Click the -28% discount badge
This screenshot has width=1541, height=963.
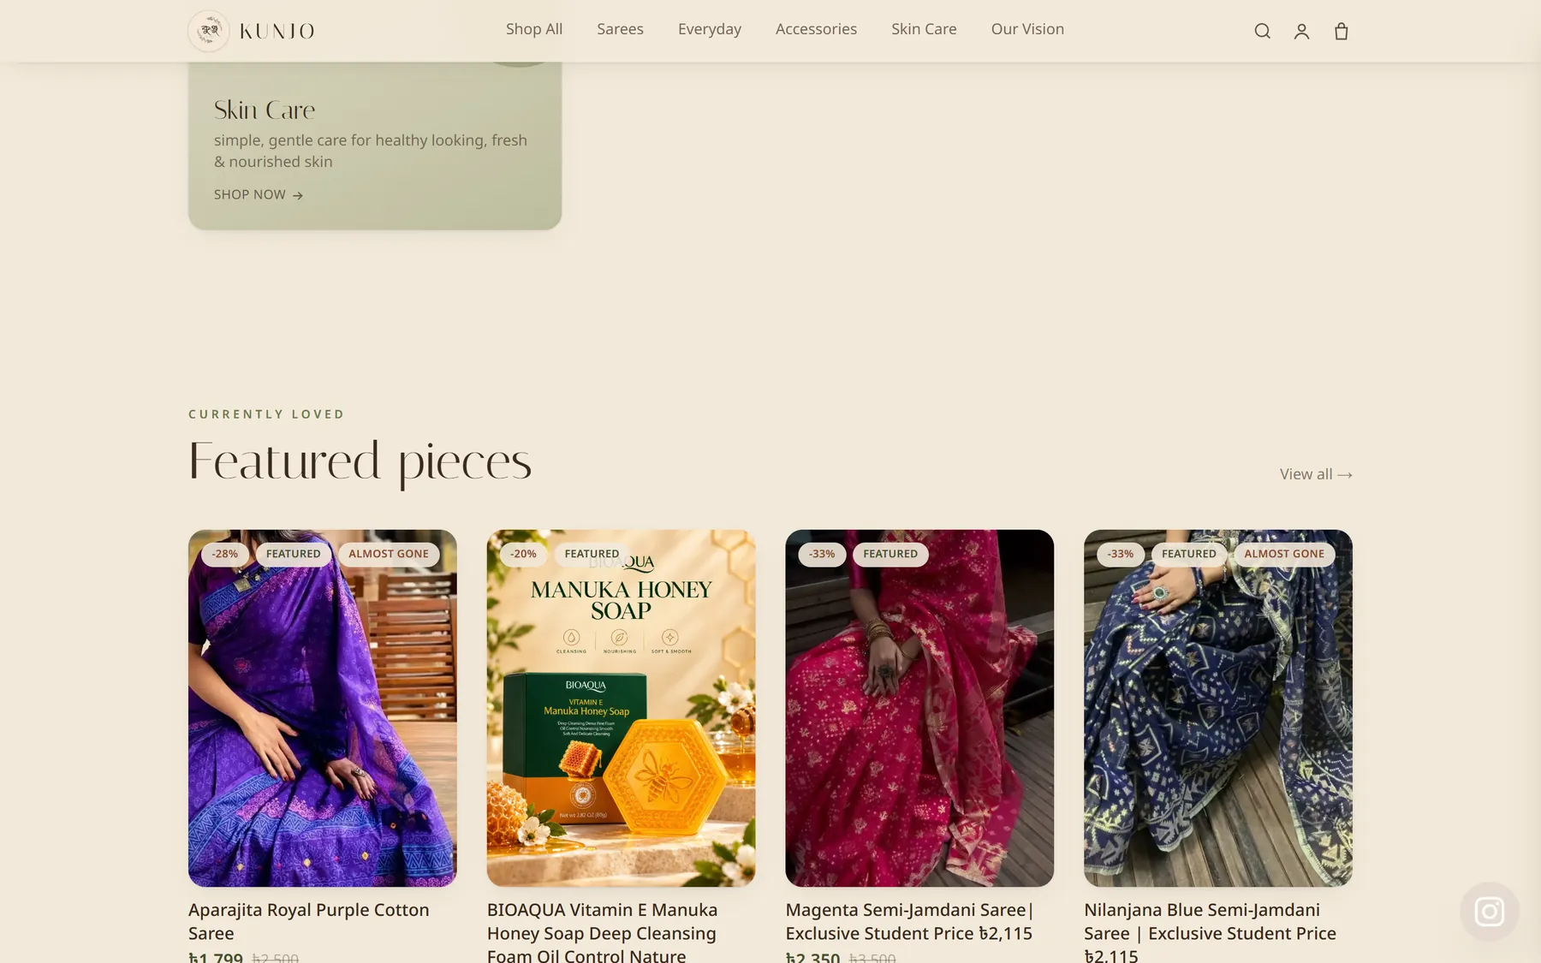[225, 555]
